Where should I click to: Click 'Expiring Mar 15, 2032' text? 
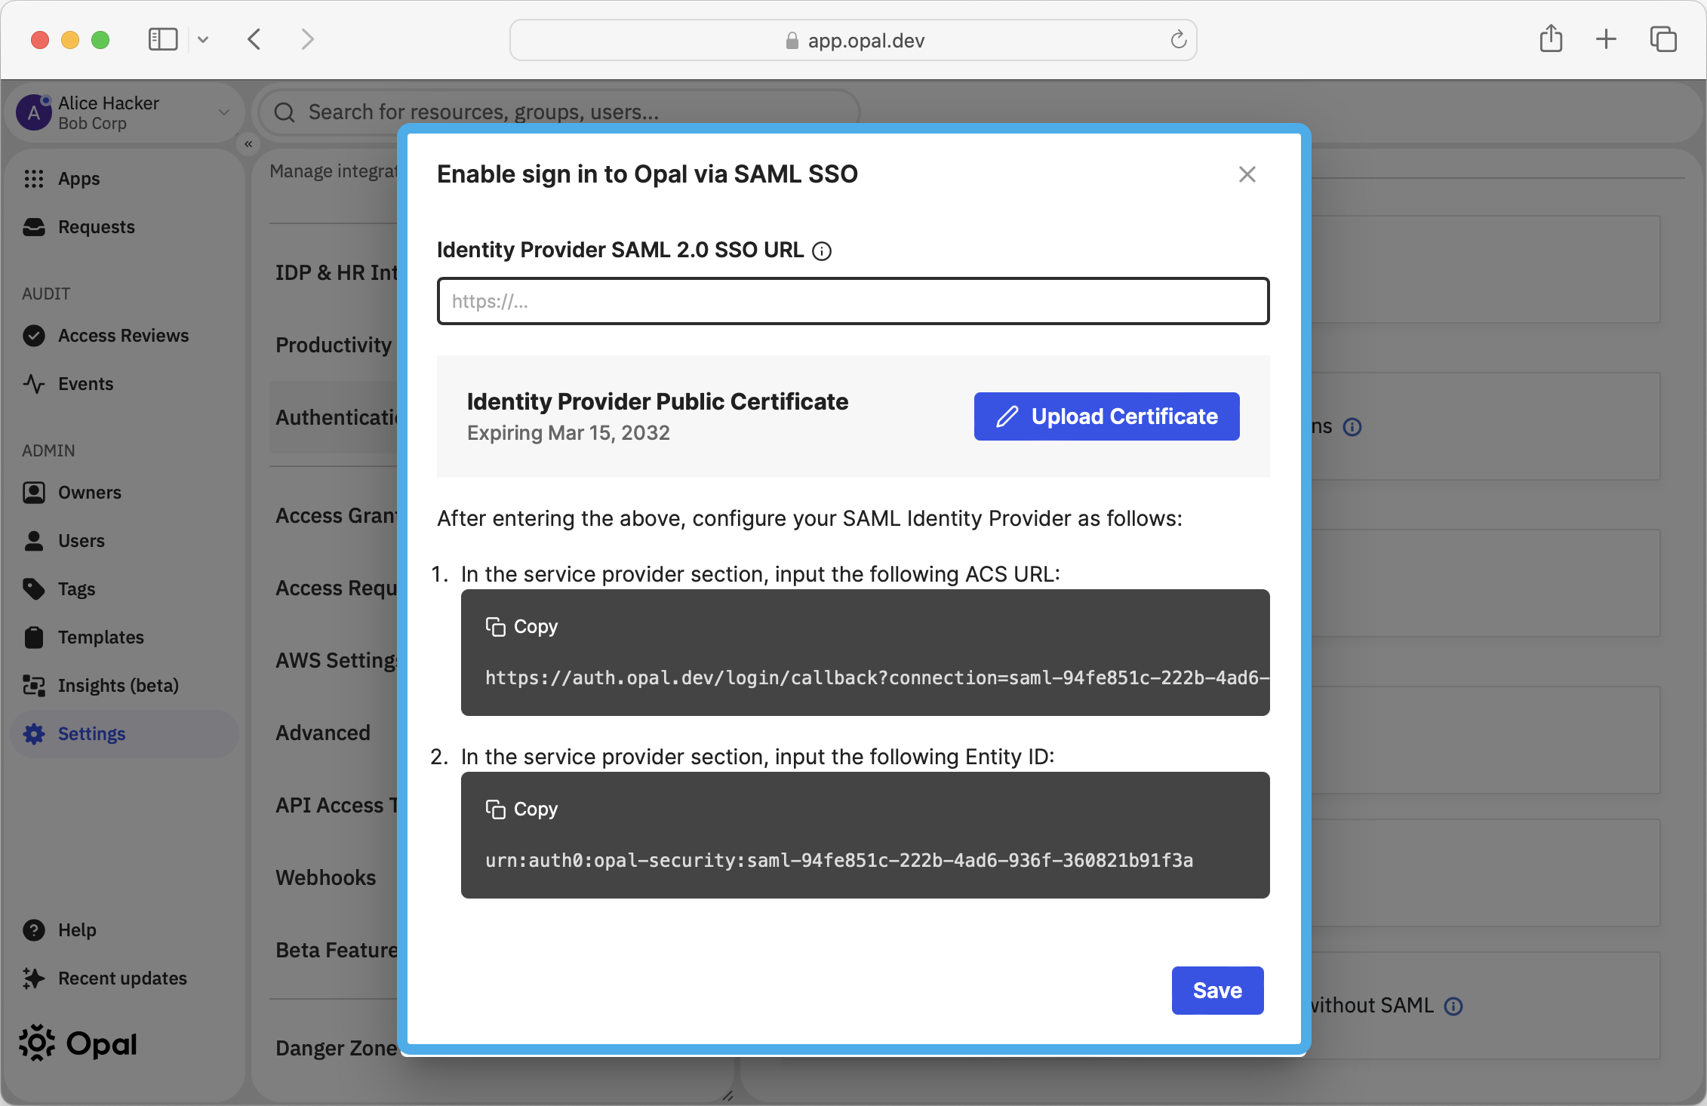(568, 433)
